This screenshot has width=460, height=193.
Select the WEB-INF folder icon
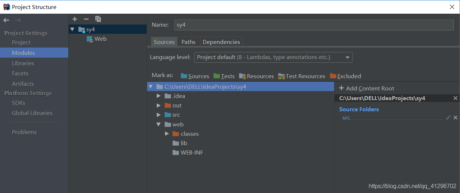176,152
